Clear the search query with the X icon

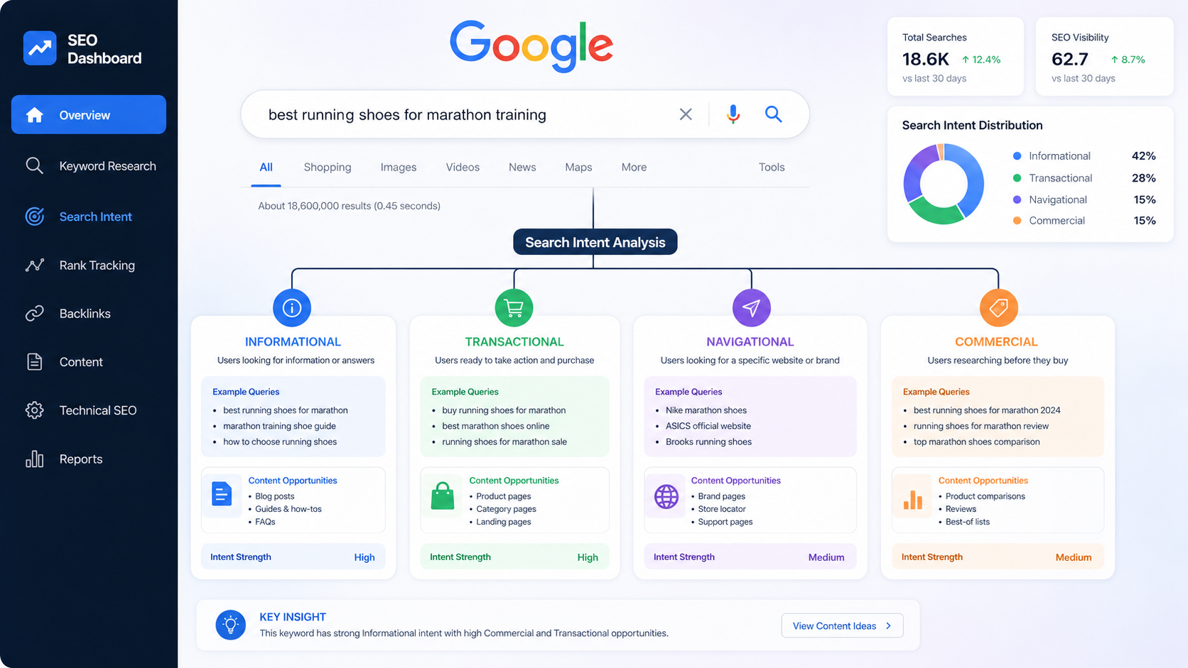[x=686, y=114]
